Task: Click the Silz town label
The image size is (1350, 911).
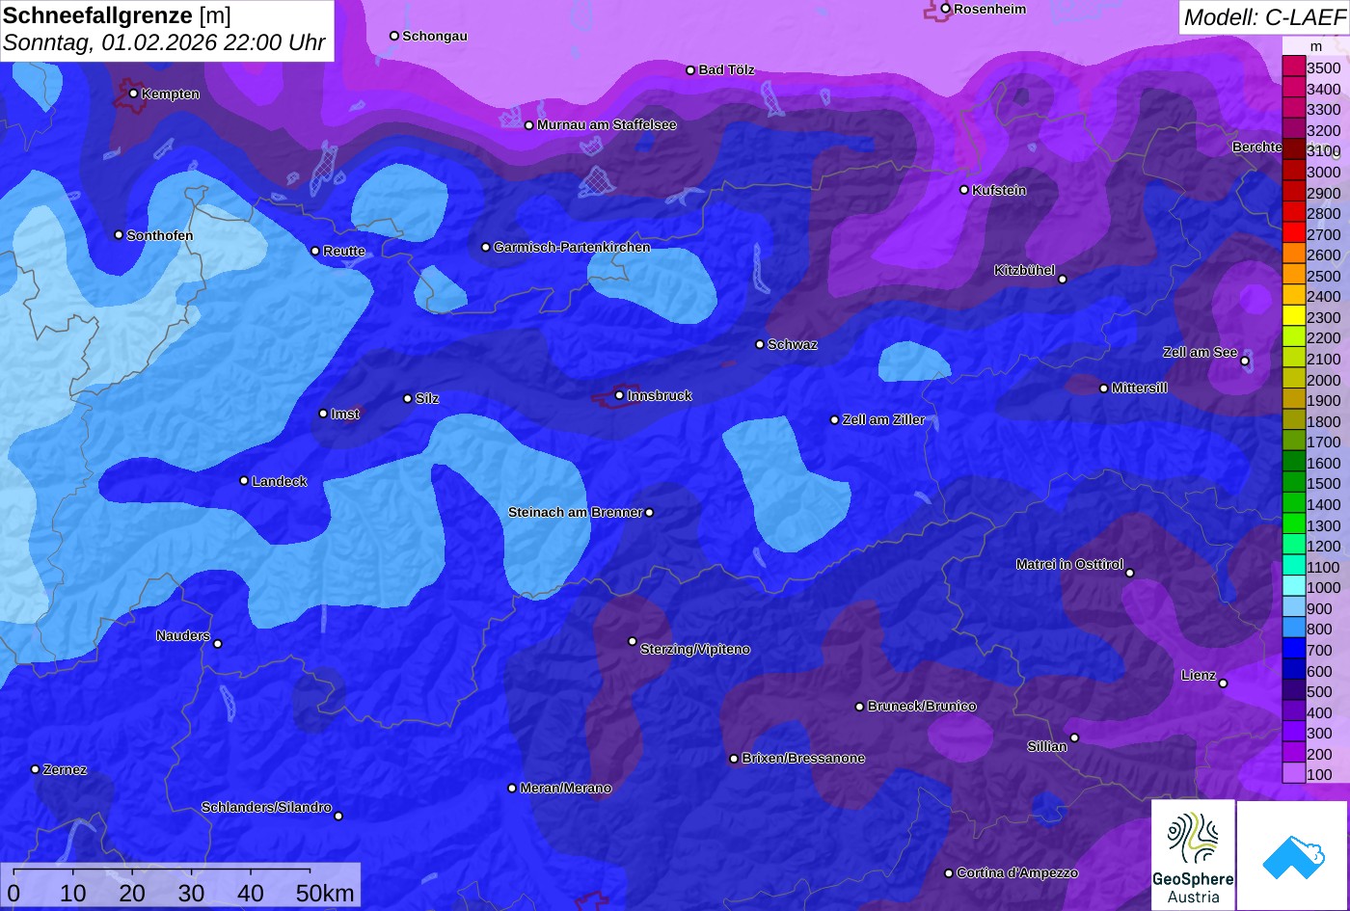Action: coord(427,398)
